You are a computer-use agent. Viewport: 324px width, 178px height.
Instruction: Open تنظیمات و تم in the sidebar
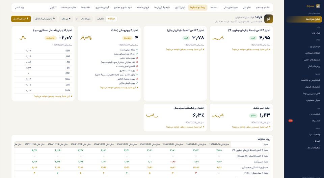304,148
